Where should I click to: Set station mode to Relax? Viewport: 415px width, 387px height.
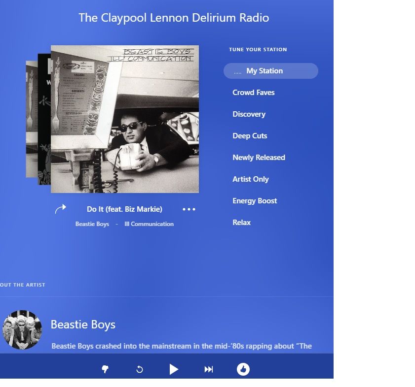coord(242,223)
